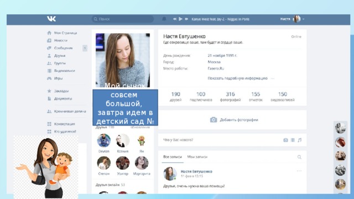Open friend Маргарита's avatar
Image resolution: width=354 pixels, height=199 pixels.
[142, 163]
